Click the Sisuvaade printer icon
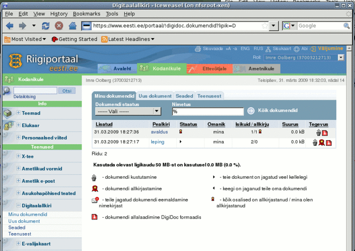This screenshot has width=355, height=251. 197,49
